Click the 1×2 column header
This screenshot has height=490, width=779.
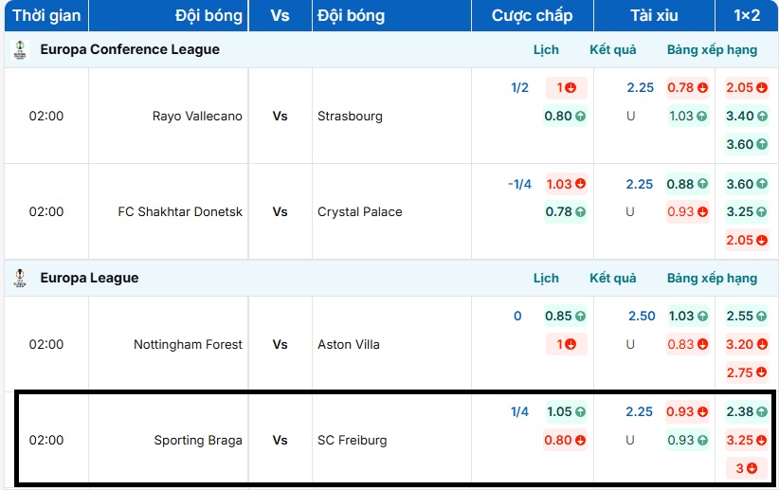click(x=747, y=15)
